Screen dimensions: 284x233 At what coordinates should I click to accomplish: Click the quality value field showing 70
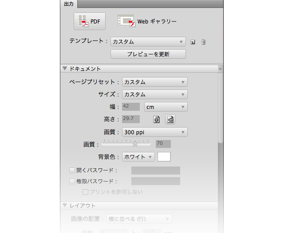163,144
